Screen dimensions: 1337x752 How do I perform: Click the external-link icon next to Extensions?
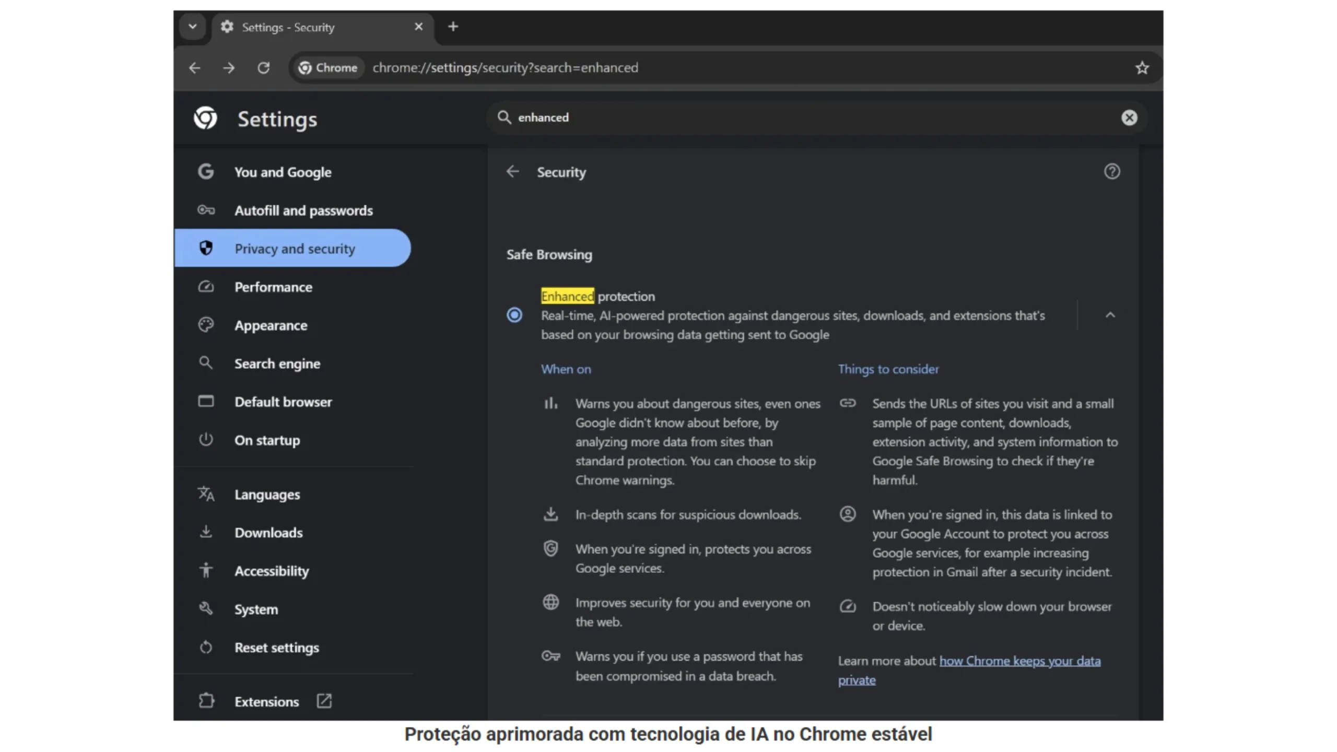pyautogui.click(x=324, y=701)
